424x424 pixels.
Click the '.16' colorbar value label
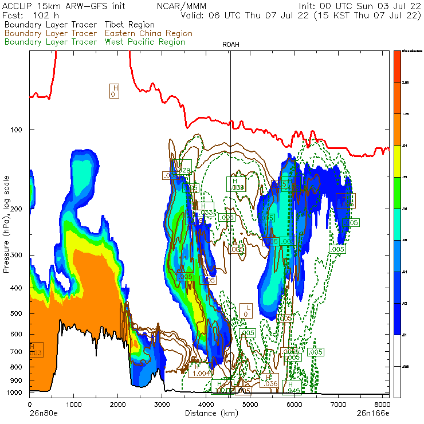(x=405, y=209)
